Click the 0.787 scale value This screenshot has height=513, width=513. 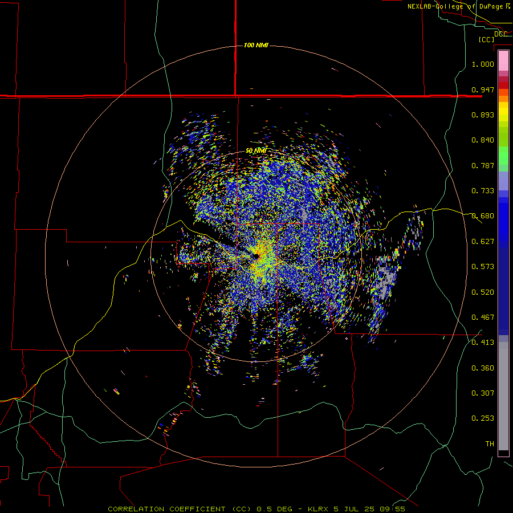pyautogui.click(x=483, y=165)
